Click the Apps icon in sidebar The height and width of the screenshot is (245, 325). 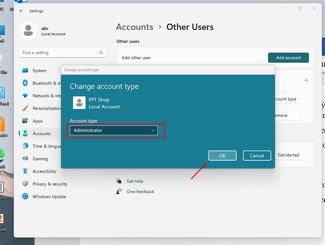(x=25, y=121)
